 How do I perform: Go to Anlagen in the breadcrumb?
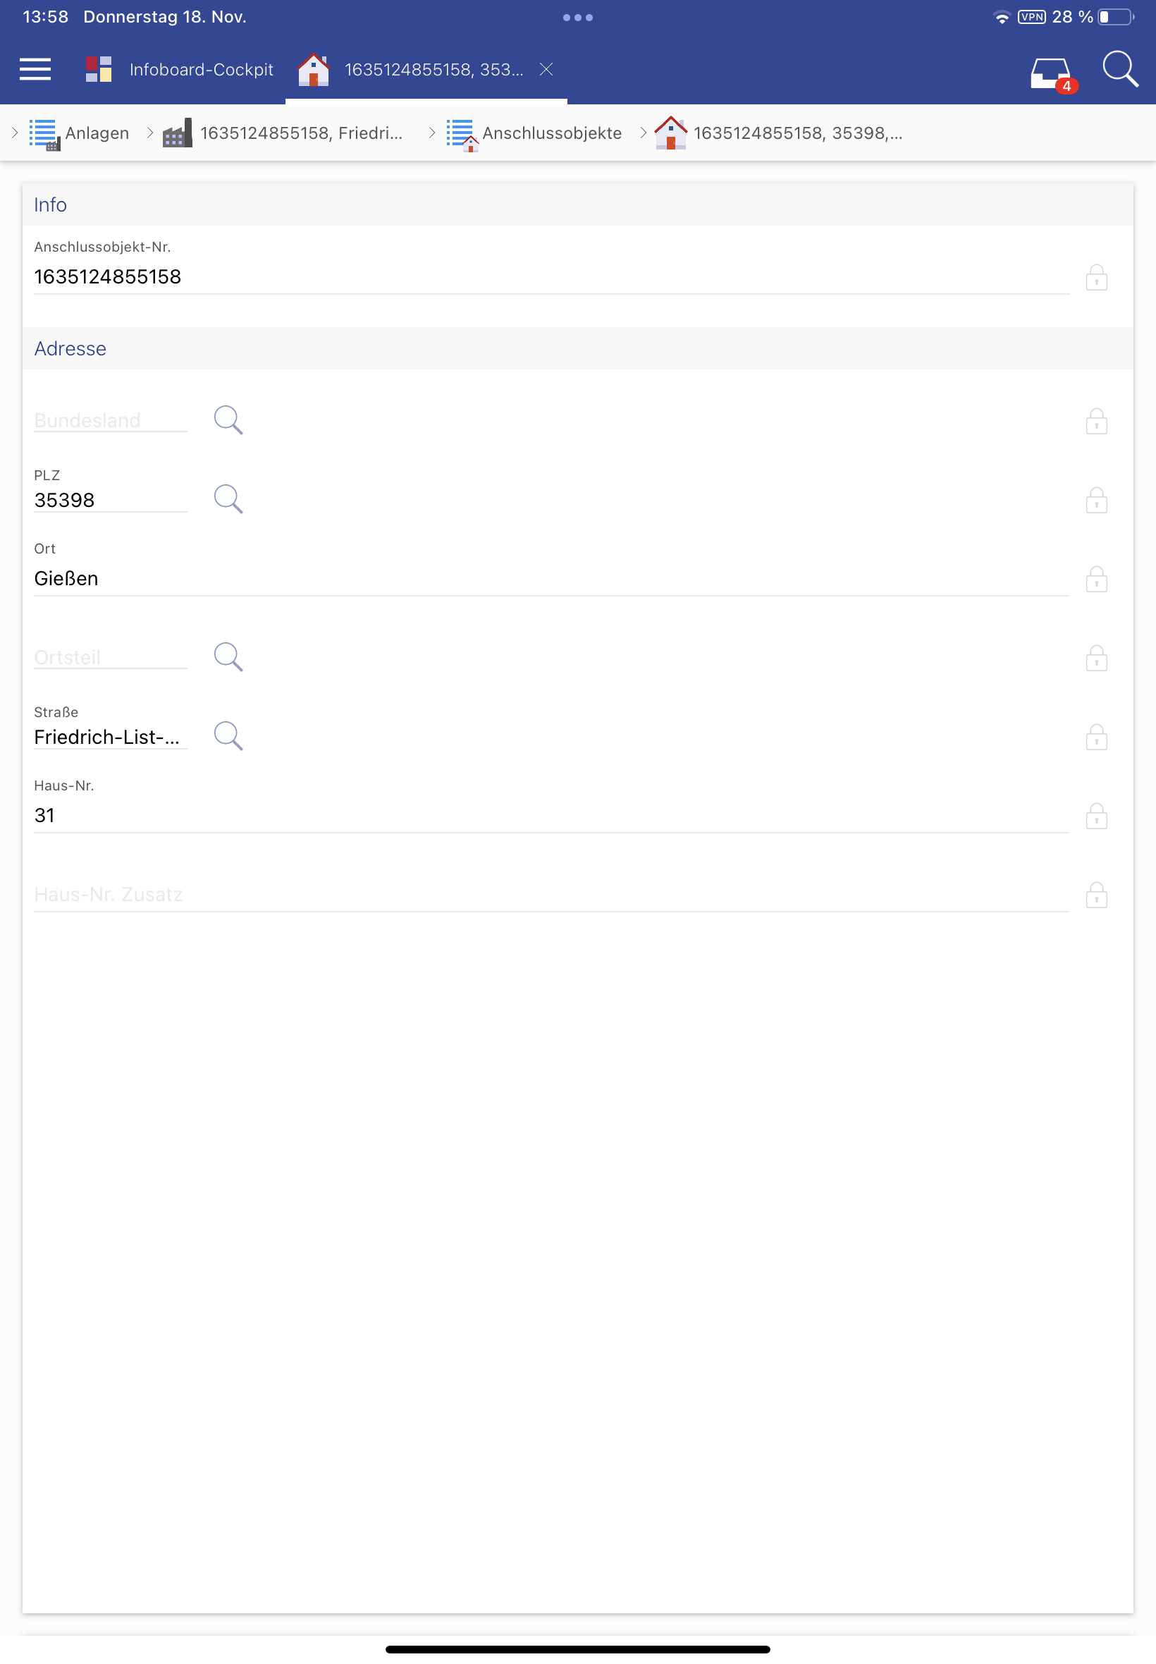click(97, 133)
